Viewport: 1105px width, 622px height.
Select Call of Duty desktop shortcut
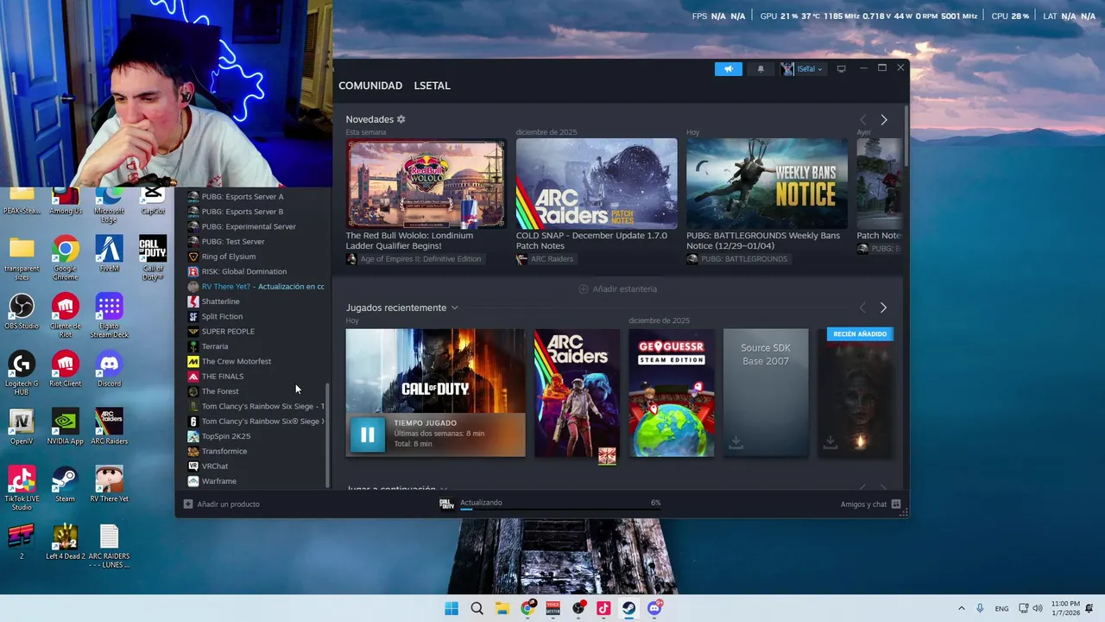[x=153, y=257]
